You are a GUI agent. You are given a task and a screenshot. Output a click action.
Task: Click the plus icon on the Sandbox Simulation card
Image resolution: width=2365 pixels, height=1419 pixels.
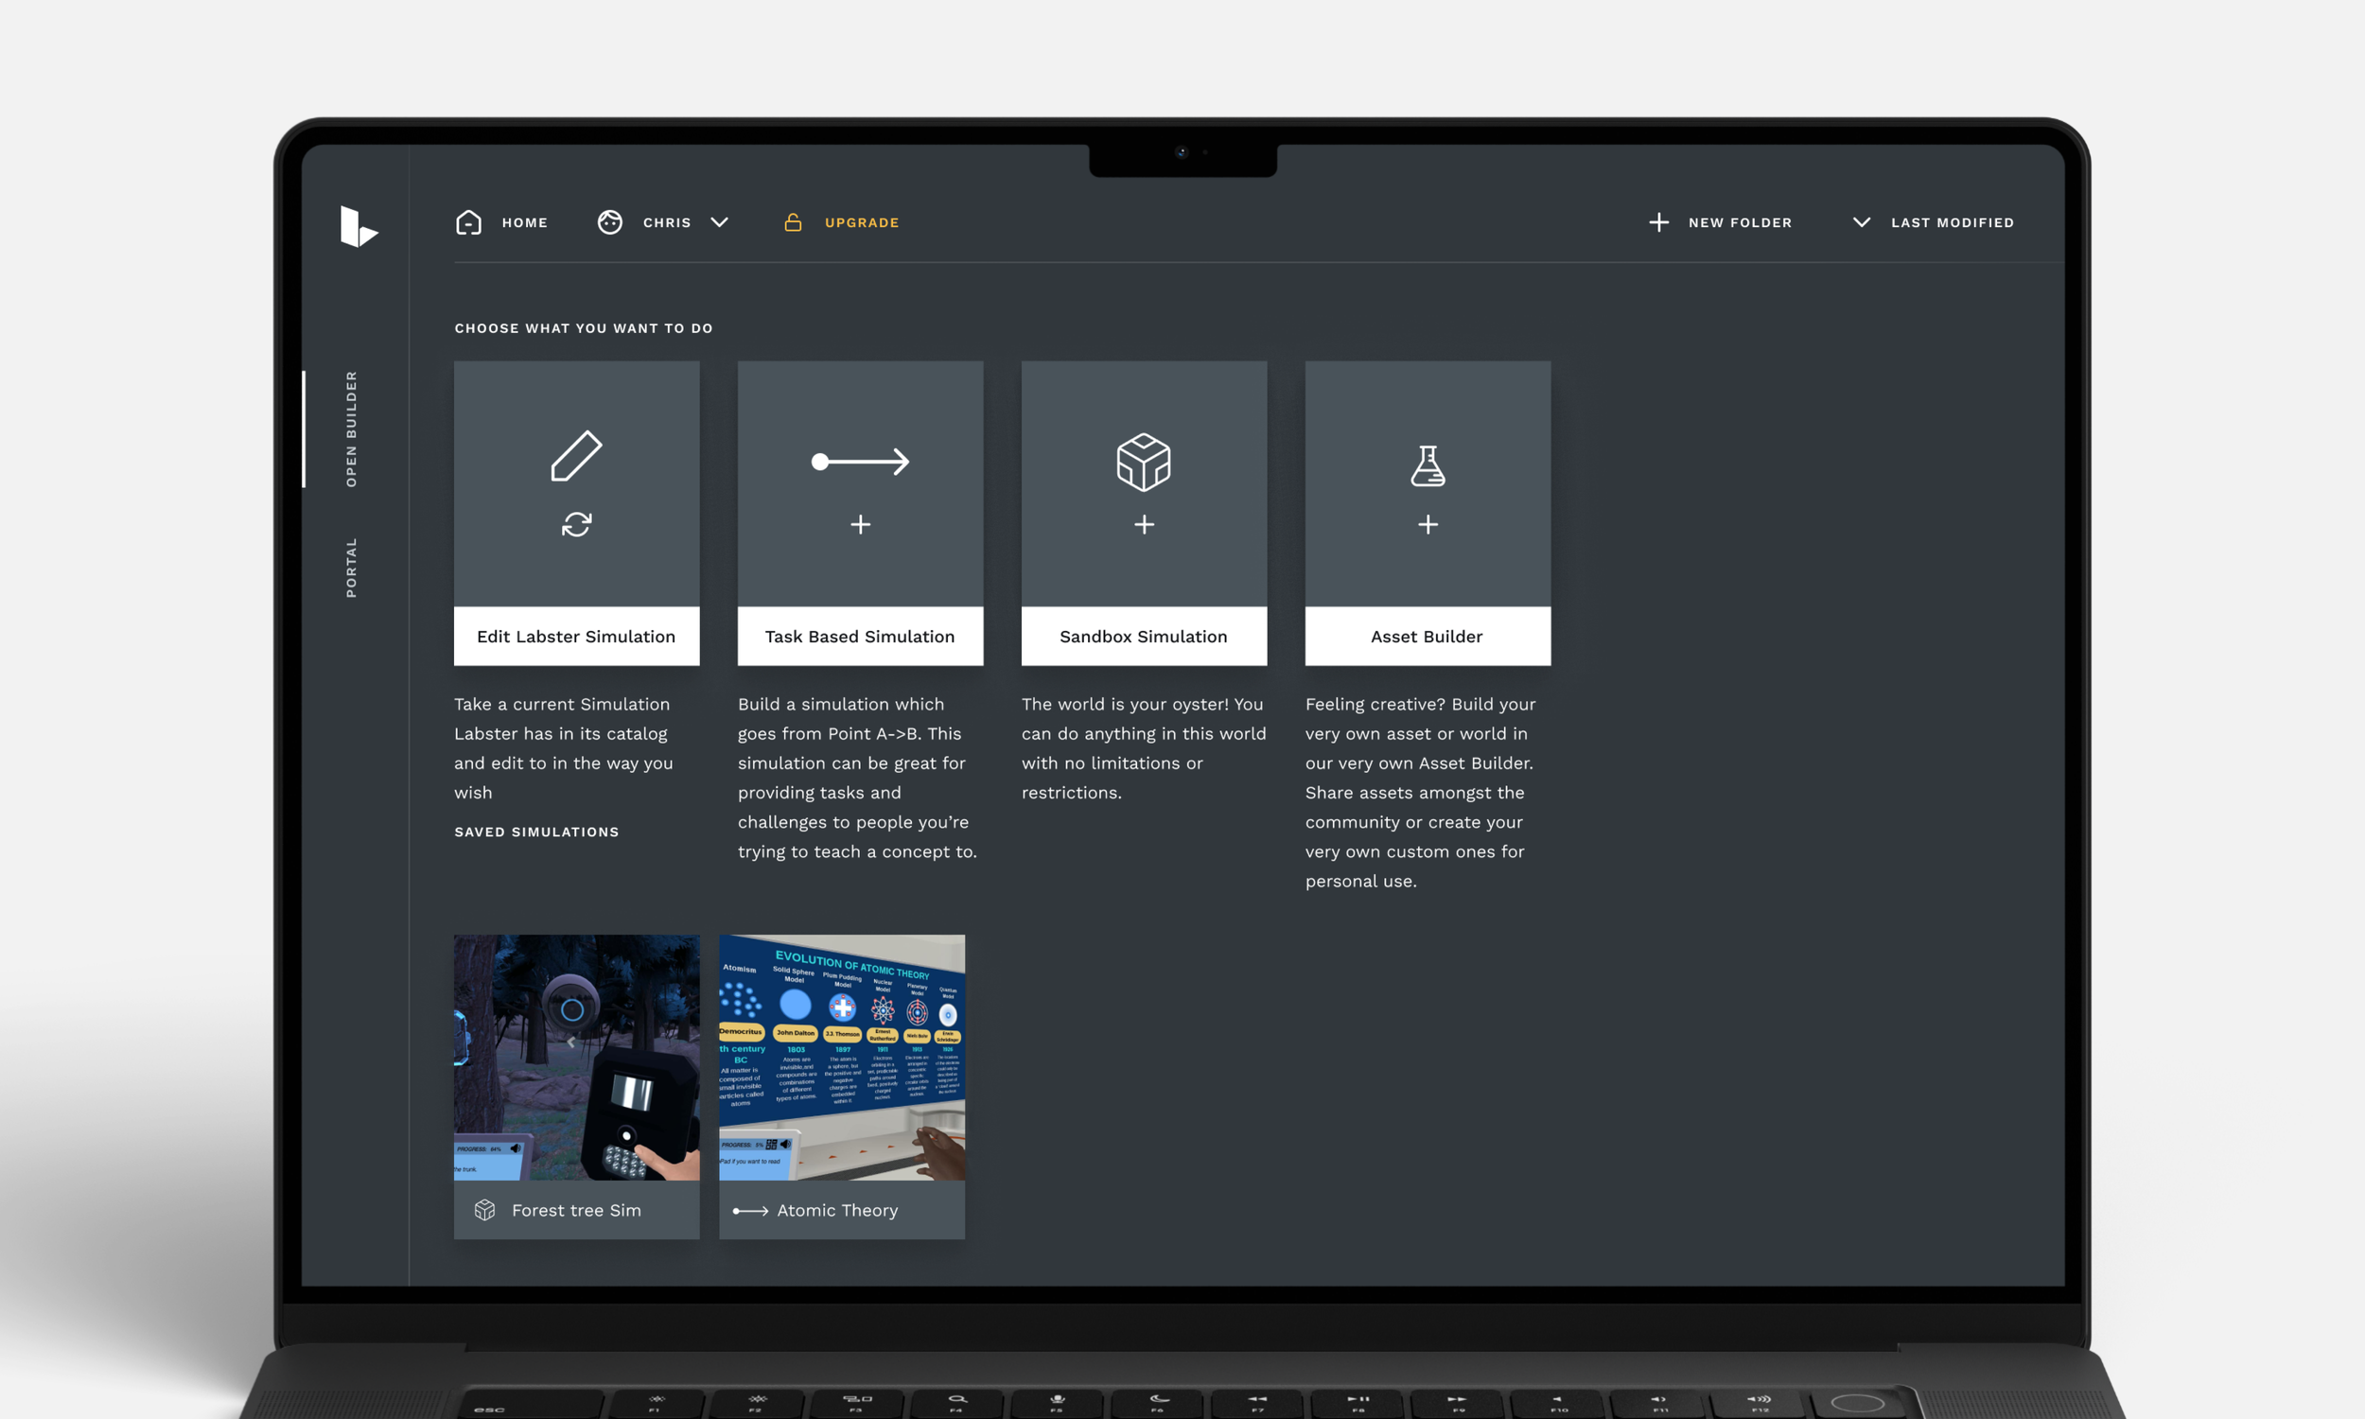coord(1145,524)
